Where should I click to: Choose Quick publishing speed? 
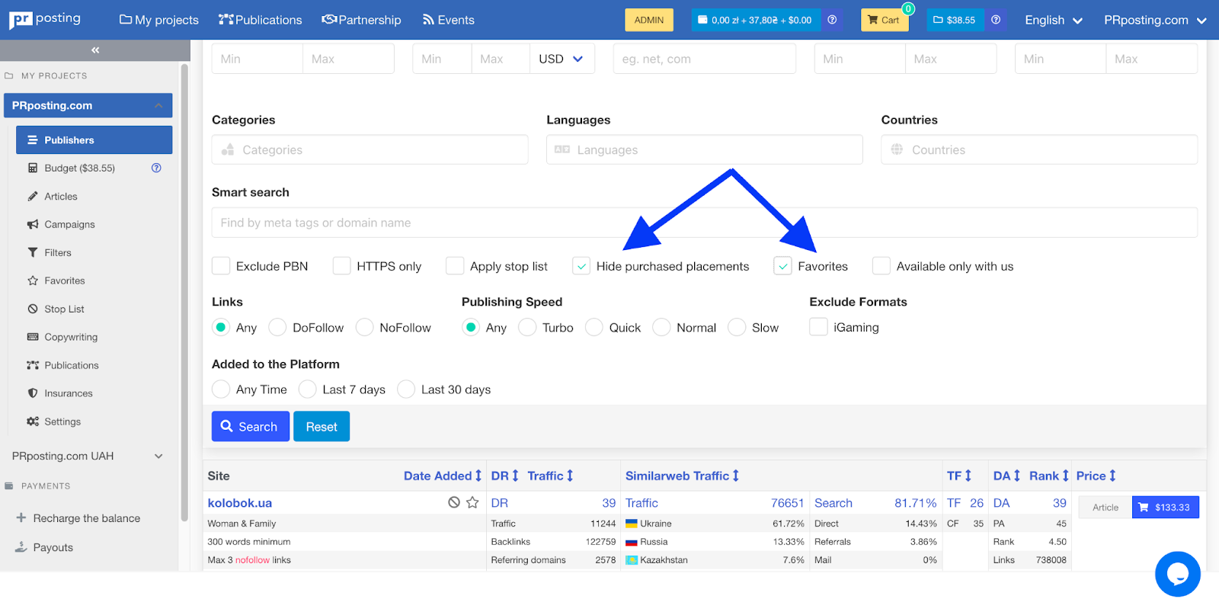(x=594, y=327)
